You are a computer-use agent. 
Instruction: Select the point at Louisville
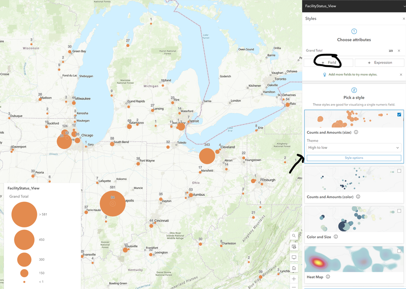(x=125, y=250)
